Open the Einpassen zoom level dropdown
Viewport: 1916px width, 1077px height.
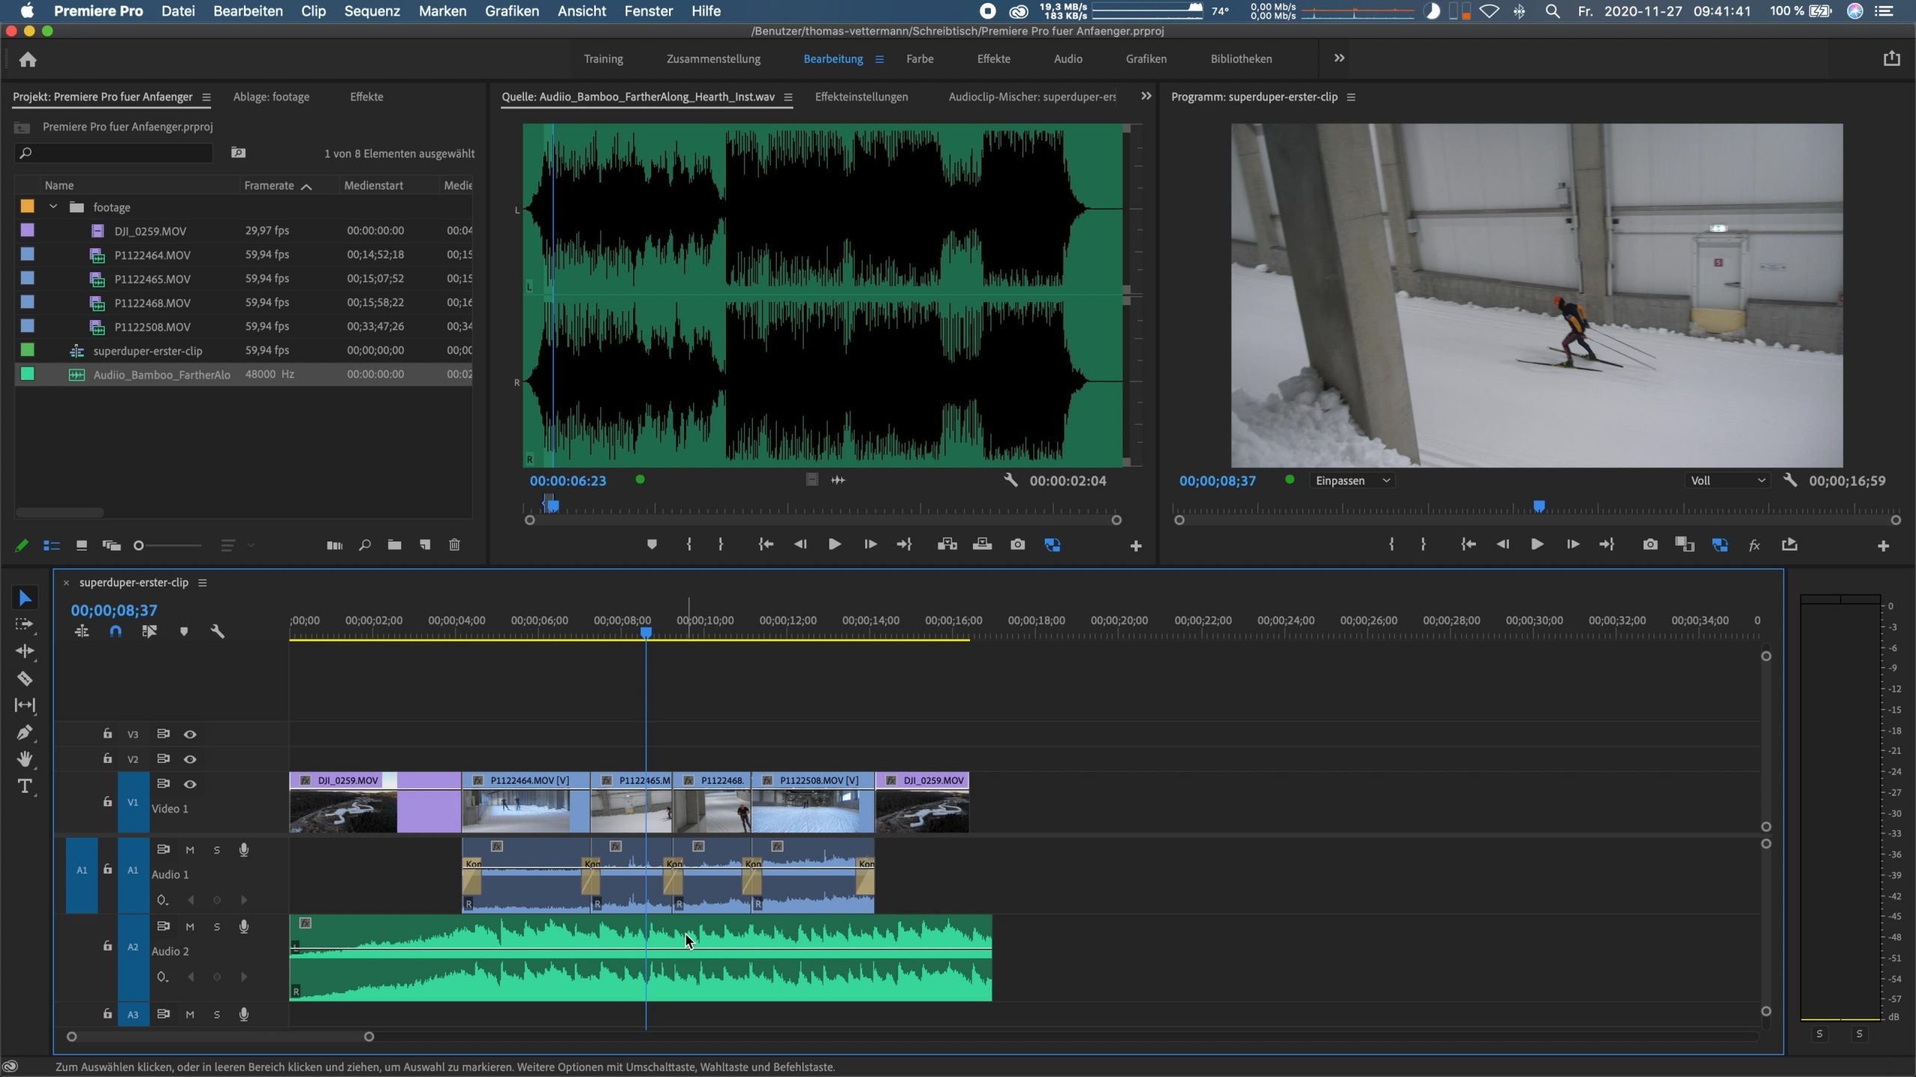click(x=1352, y=481)
